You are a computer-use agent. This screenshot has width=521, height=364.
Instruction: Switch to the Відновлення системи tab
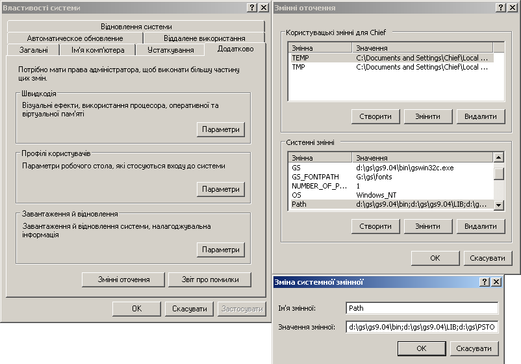136,27
